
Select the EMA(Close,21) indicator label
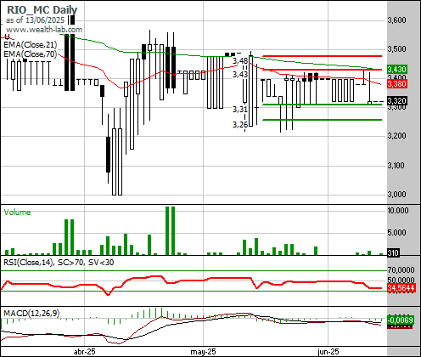(x=31, y=44)
